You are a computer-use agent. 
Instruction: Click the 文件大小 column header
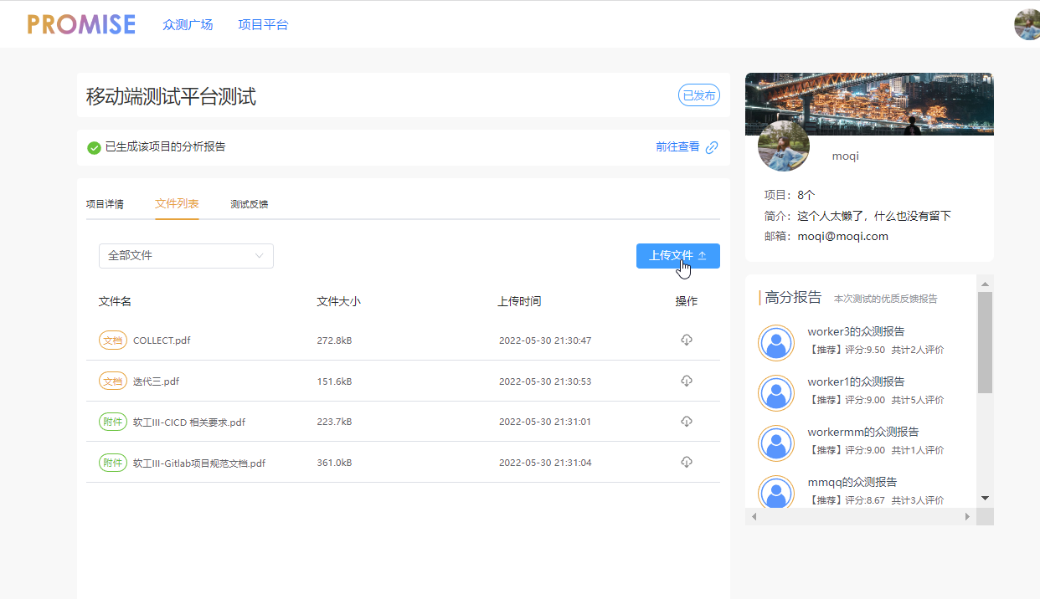tap(338, 301)
